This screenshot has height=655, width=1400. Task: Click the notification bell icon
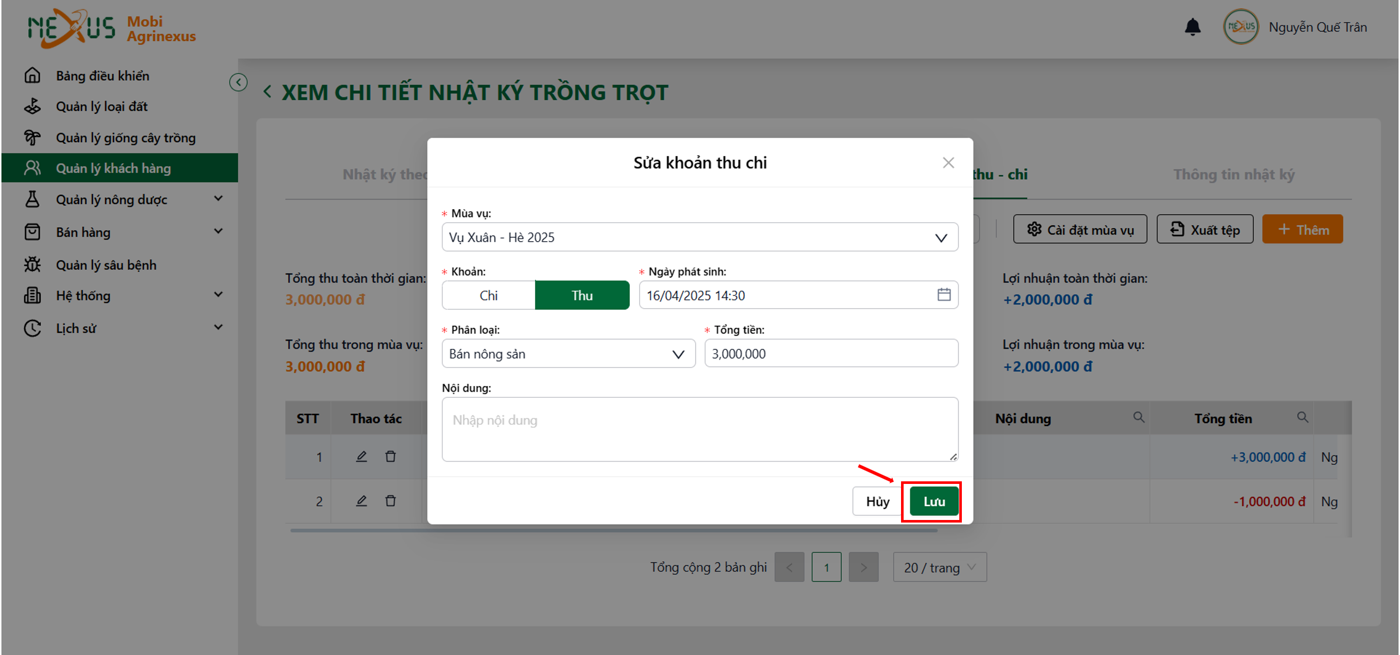coord(1192,27)
